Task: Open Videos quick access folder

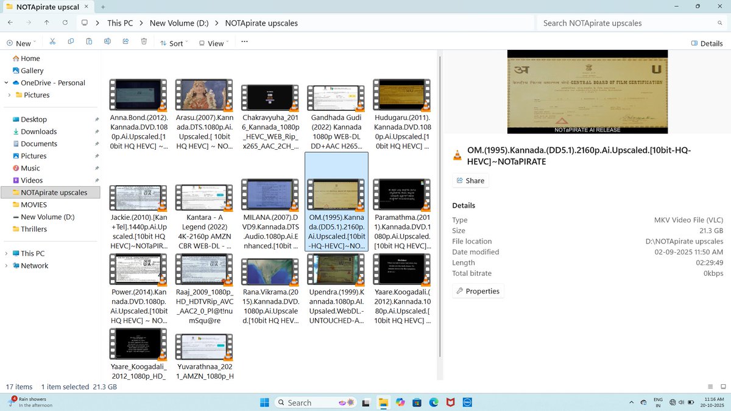Action: [27, 180]
